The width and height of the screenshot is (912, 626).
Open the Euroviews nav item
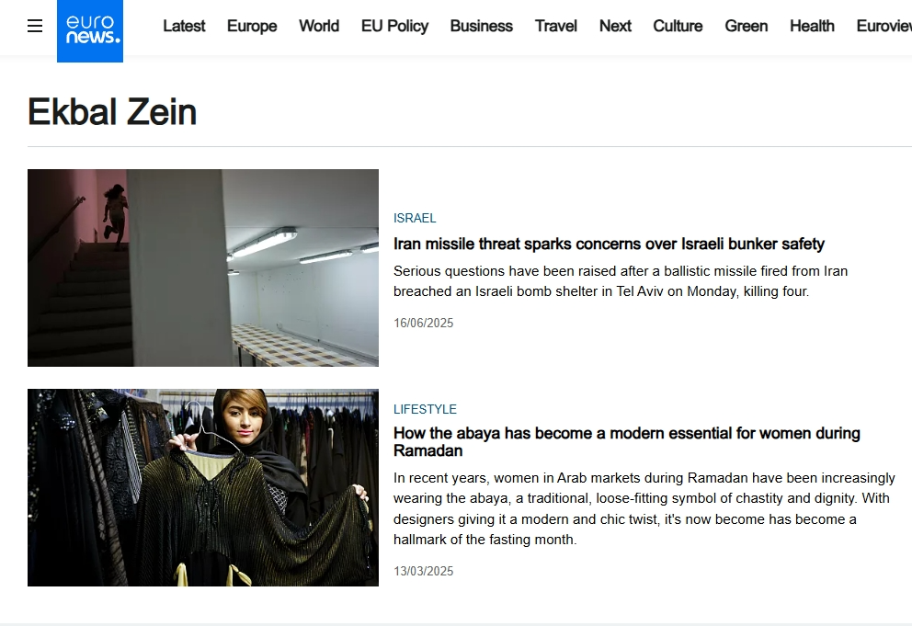884,26
